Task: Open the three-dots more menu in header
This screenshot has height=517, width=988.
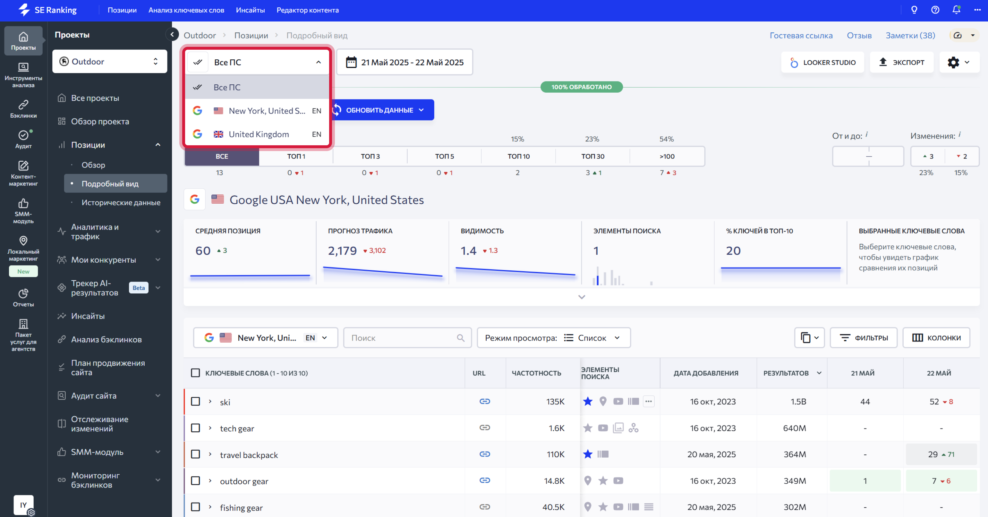Action: (977, 10)
